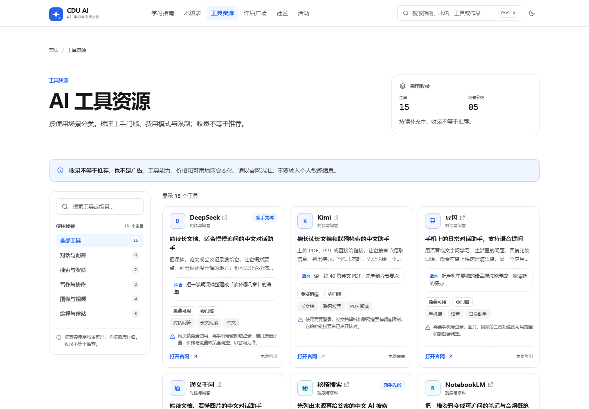Viewport: 589px width, 409px height.
Task: Filter by 编程与建站 category
Action: (x=100, y=314)
